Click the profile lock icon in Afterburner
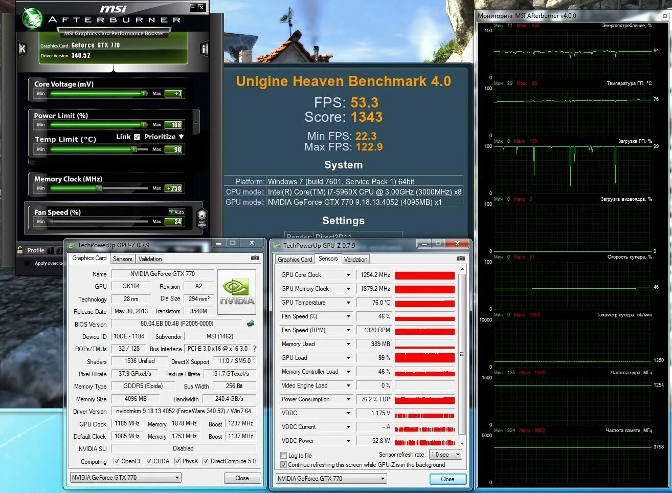 [x=20, y=250]
